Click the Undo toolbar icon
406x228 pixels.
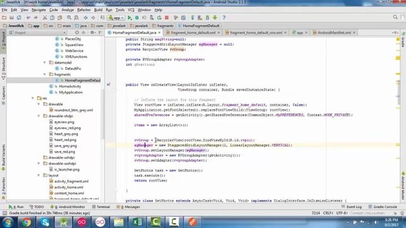tap(28, 18)
